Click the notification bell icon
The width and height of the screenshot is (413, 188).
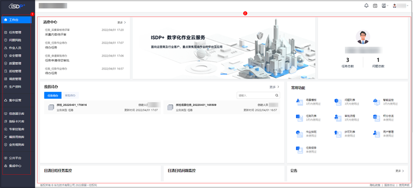(367, 6)
